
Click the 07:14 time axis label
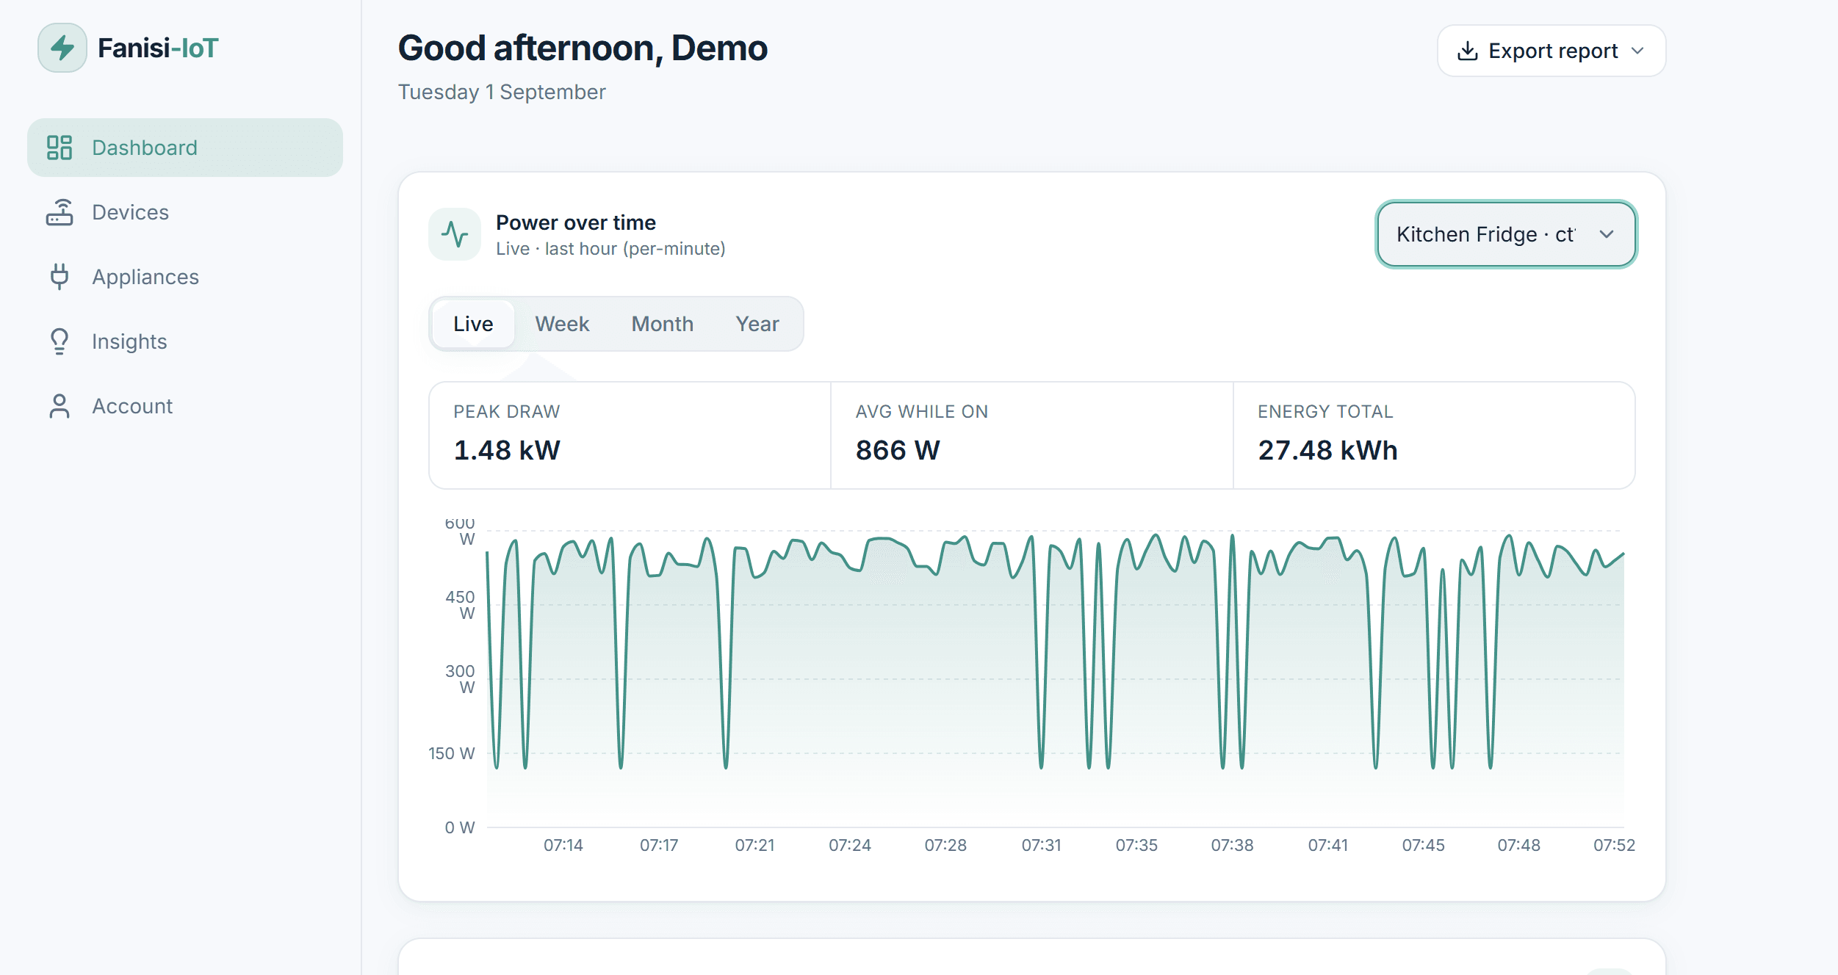pos(563,845)
